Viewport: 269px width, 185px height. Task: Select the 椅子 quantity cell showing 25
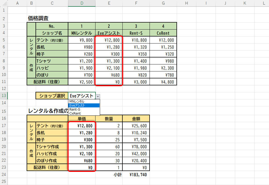pos(109,140)
